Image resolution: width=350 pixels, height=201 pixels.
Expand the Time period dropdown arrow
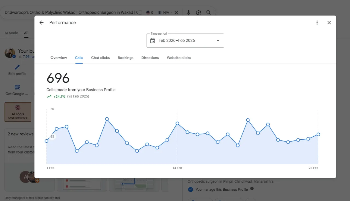pyautogui.click(x=218, y=41)
